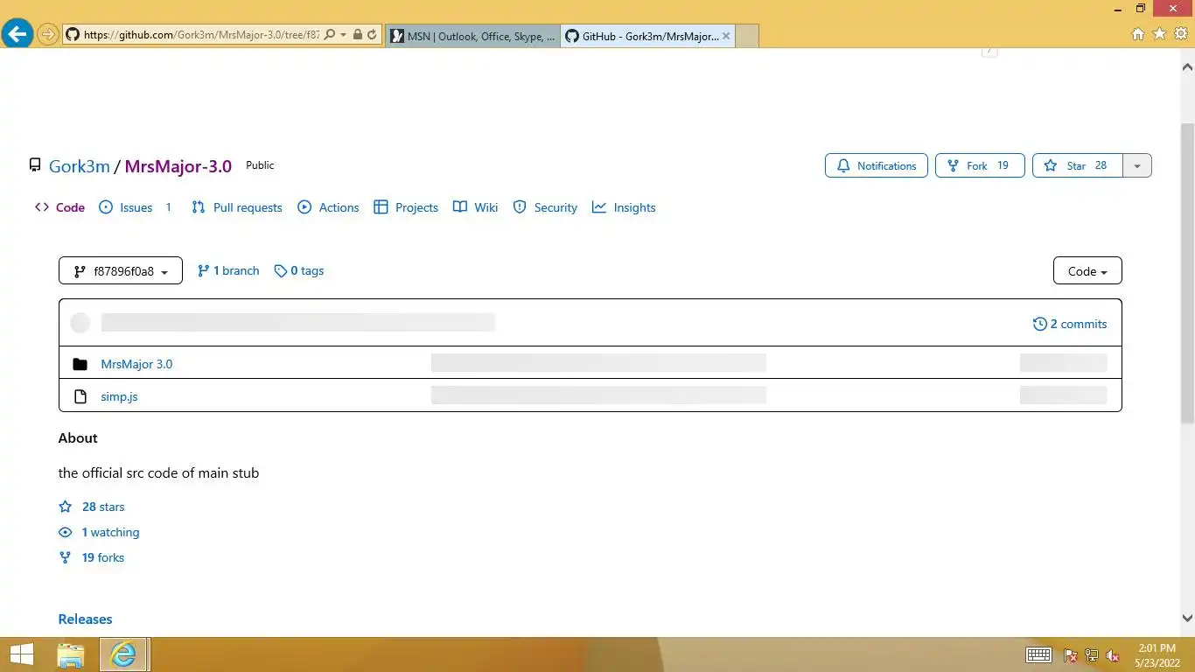Open the Favorites star icon
Viewport: 1195px width, 672px height.
pyautogui.click(x=1159, y=34)
